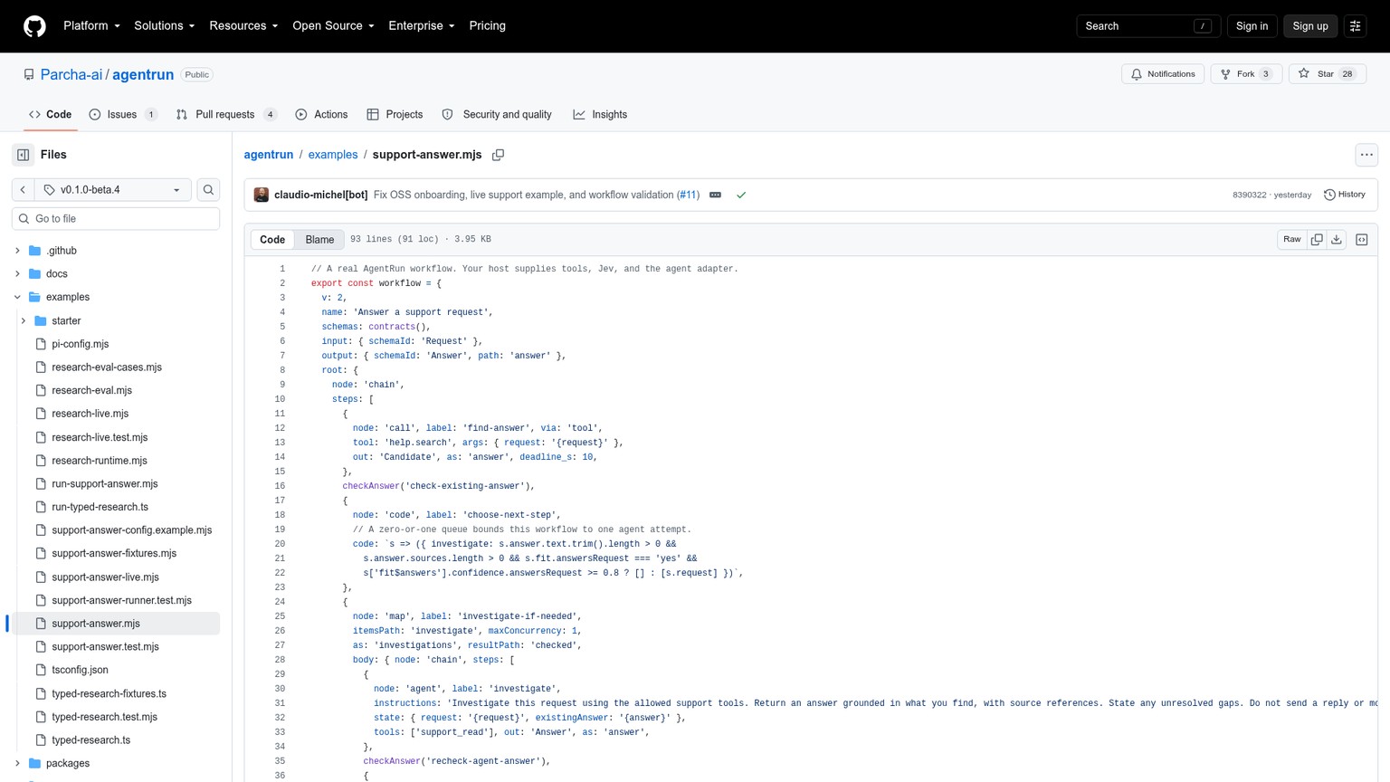This screenshot has width=1390, height=782.
Task: Open the v0.1.0-beta.4 tag selector
Action: point(113,190)
